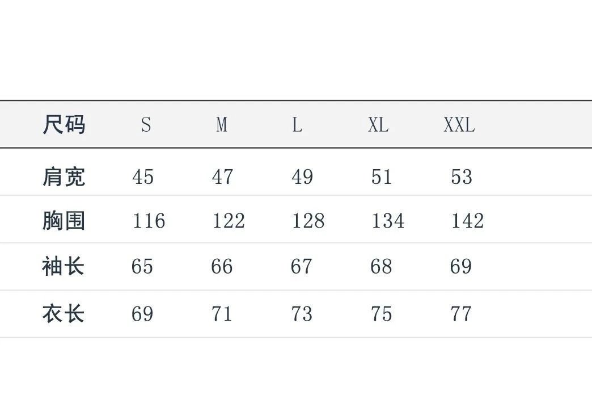Pick the XXL size column header
Image resolution: width=592 pixels, height=395 pixels.
pos(459,124)
